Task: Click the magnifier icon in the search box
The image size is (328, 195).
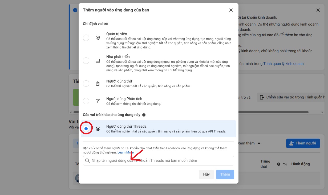Action: coord(87,161)
